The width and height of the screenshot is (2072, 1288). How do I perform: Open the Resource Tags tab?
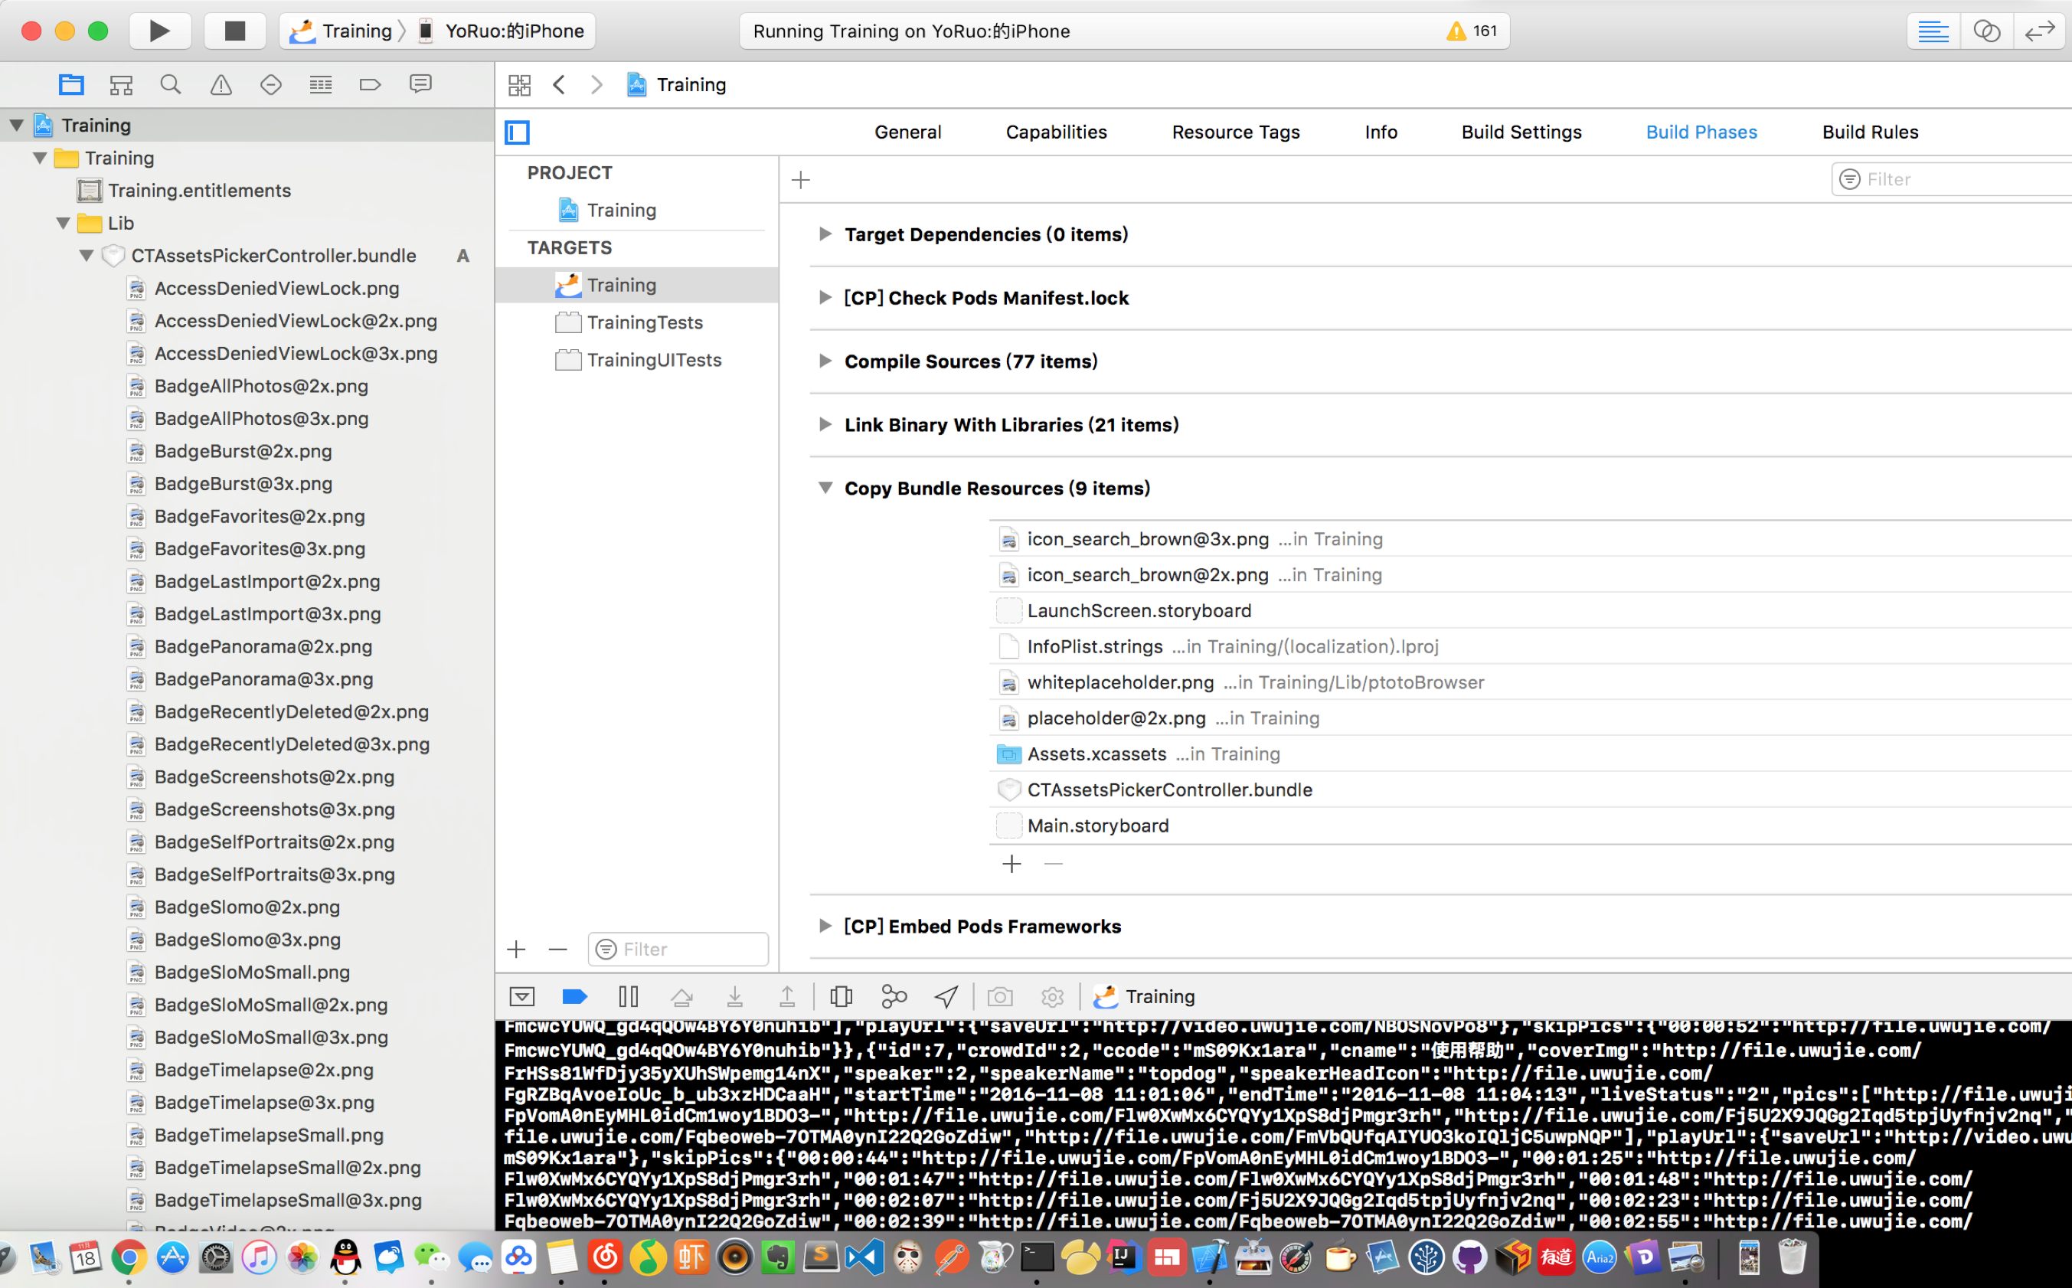pyautogui.click(x=1236, y=132)
